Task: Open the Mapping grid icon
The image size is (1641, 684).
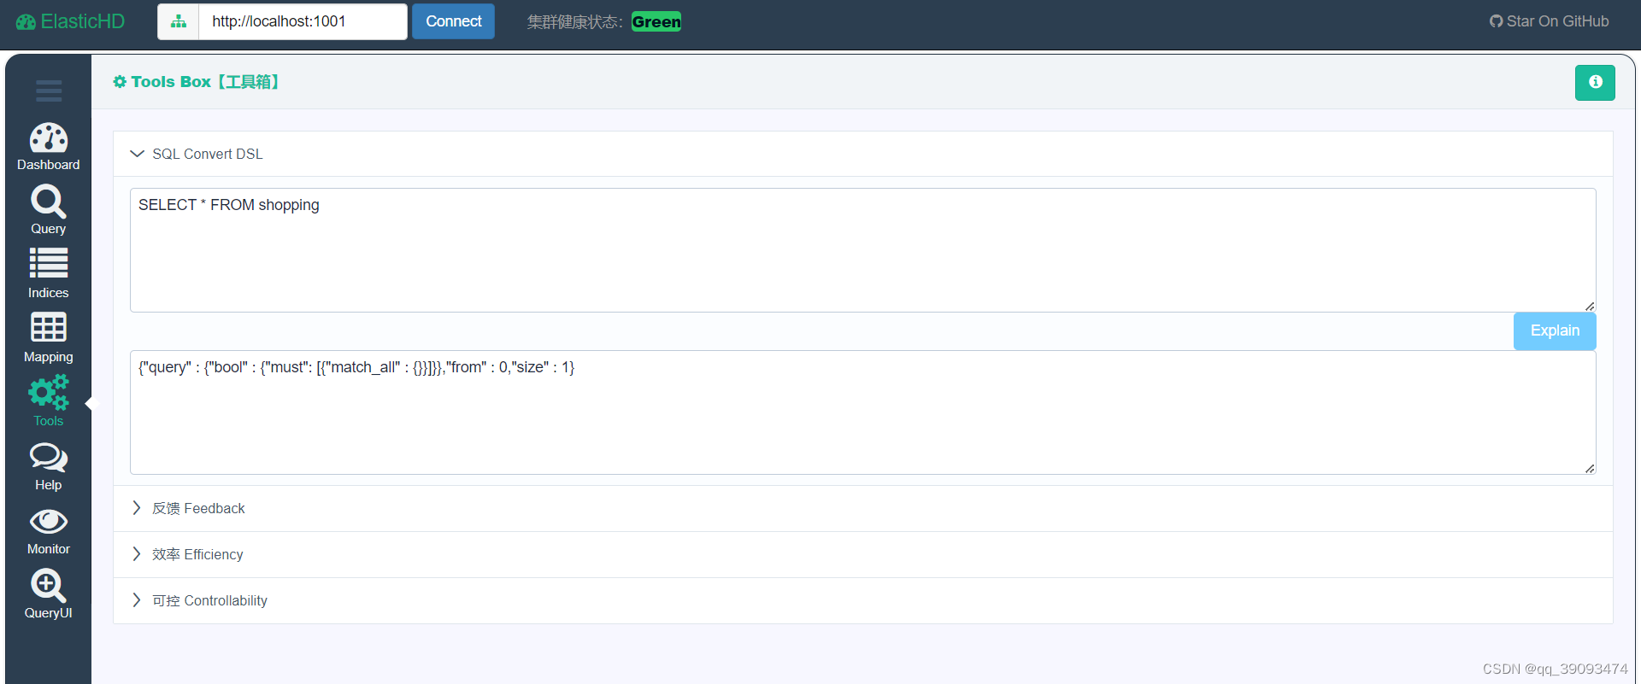Action: (x=49, y=327)
